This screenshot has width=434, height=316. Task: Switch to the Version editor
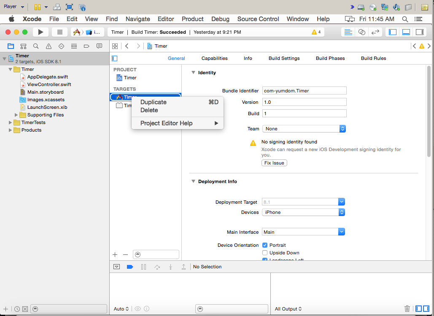(375, 32)
